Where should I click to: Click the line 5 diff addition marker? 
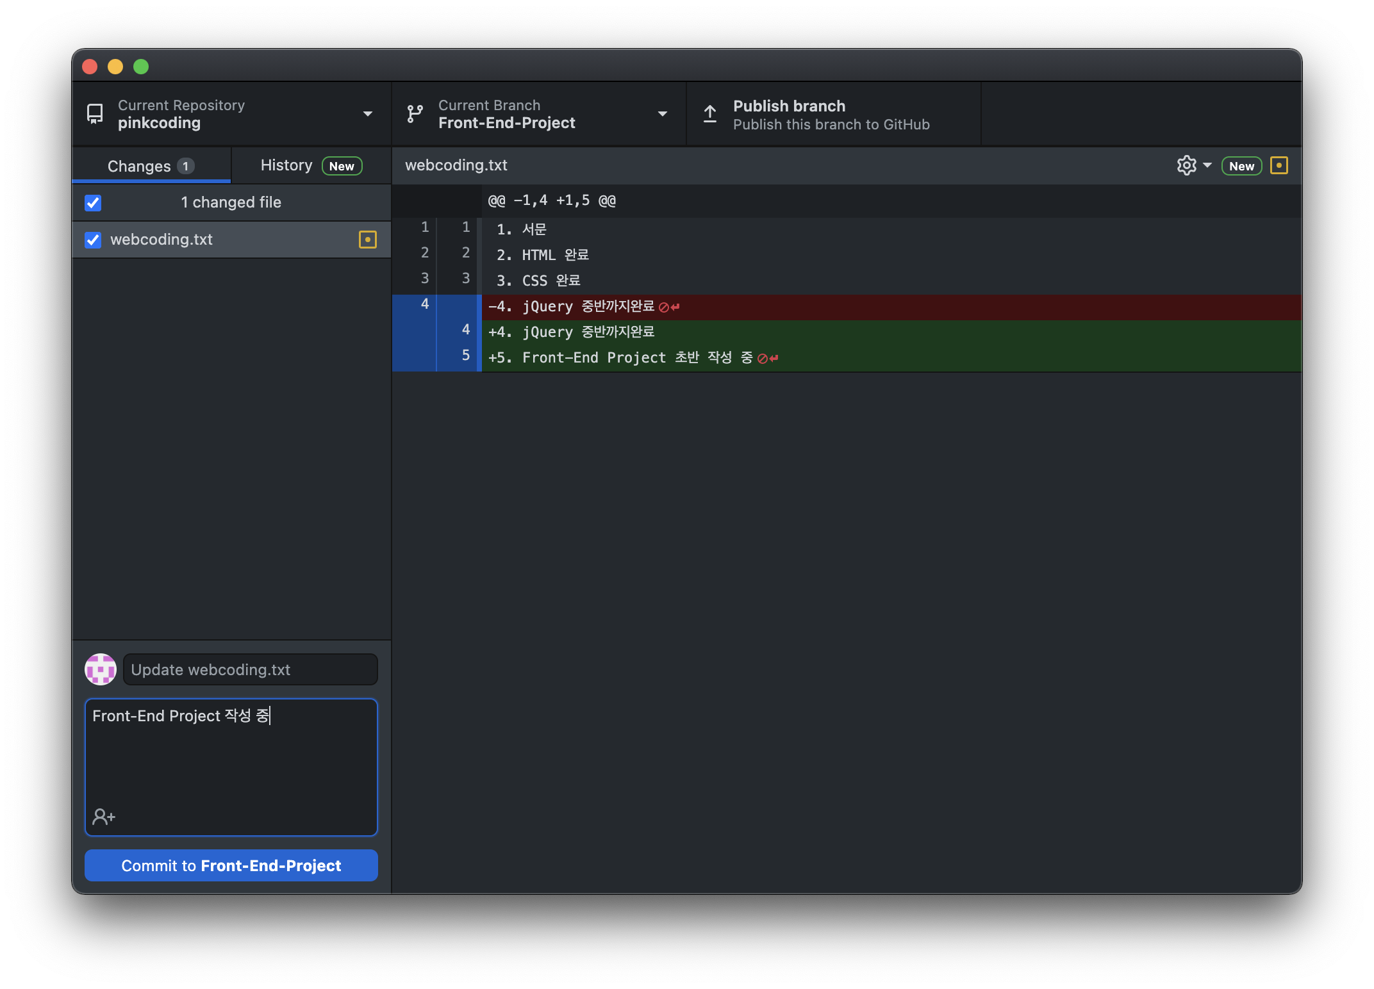click(493, 356)
